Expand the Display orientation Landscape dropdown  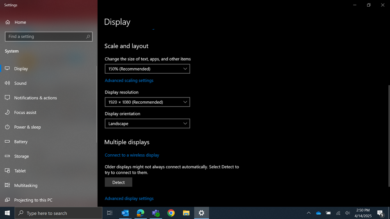tap(147, 124)
